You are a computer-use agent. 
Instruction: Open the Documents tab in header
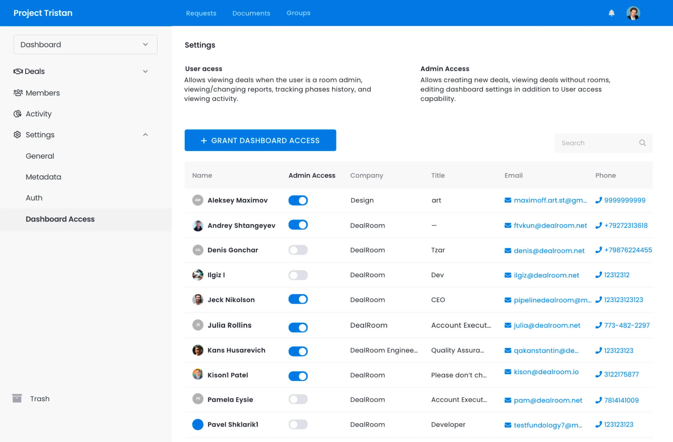(x=251, y=13)
